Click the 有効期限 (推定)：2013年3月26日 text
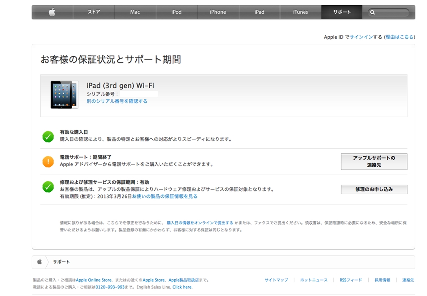 pos(96,196)
